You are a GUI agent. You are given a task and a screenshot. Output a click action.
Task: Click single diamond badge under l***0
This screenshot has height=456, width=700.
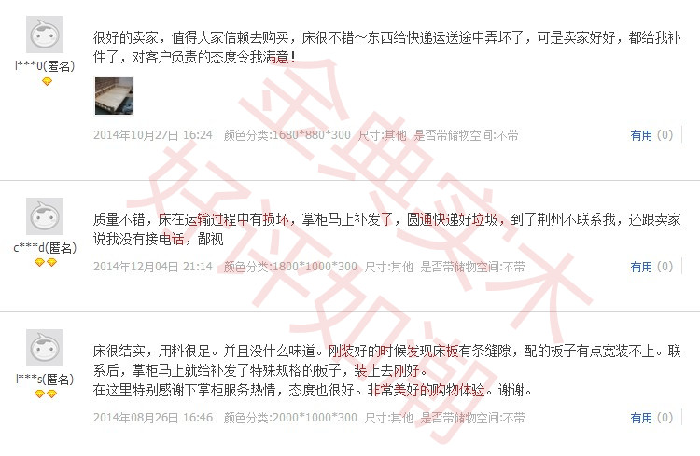(47, 81)
